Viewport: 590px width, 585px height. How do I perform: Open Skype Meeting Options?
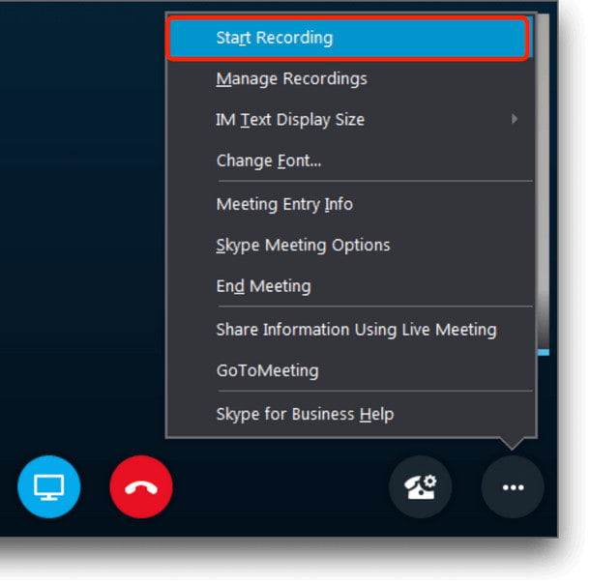(350, 246)
